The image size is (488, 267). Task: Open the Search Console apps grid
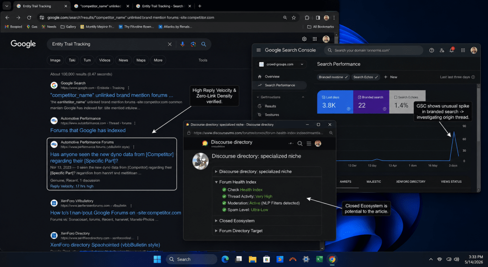tap(463, 50)
